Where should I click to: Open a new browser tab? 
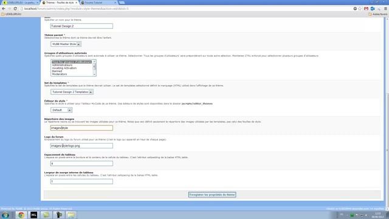pos(122,2)
